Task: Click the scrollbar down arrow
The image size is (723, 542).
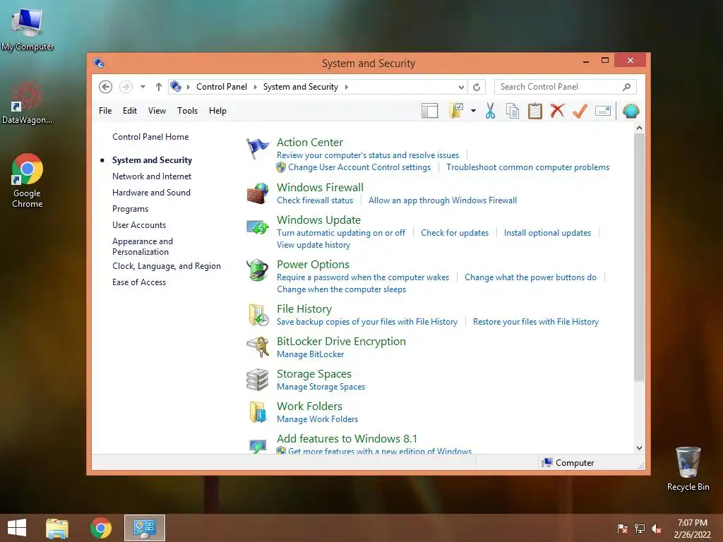Action: click(x=639, y=448)
